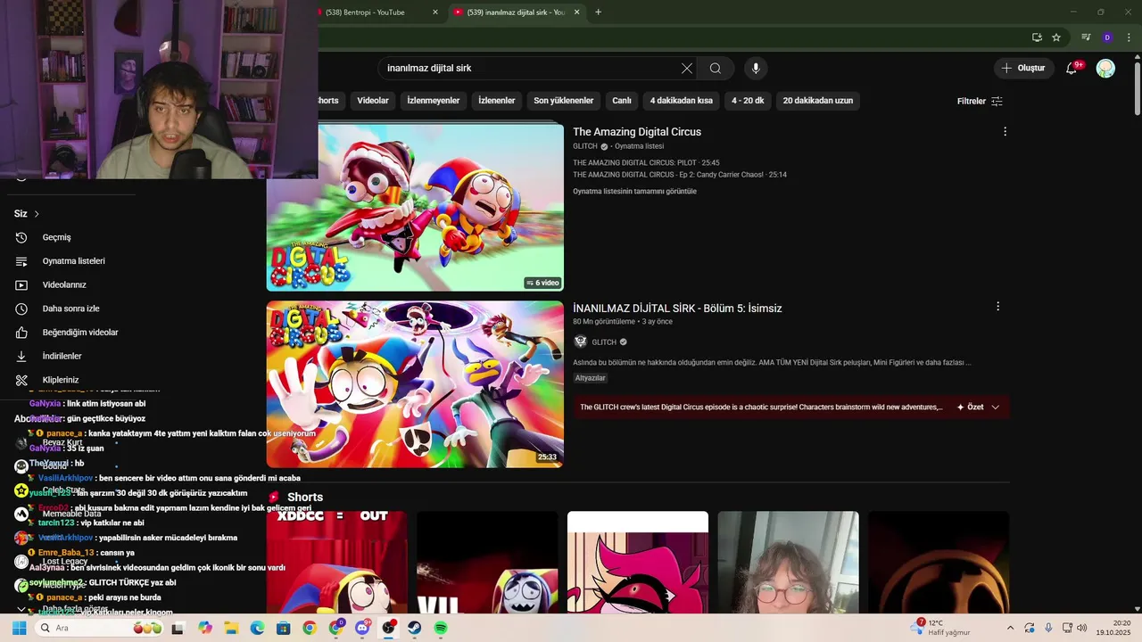The image size is (1142, 642).
Task: Open Chrome media control icon
Action: pos(1086,37)
